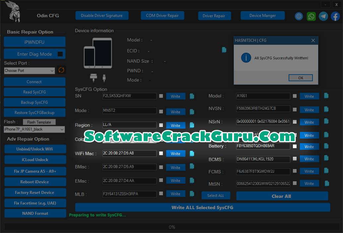
Task: Check the BMac field checkbox
Action: click(x=161, y=167)
